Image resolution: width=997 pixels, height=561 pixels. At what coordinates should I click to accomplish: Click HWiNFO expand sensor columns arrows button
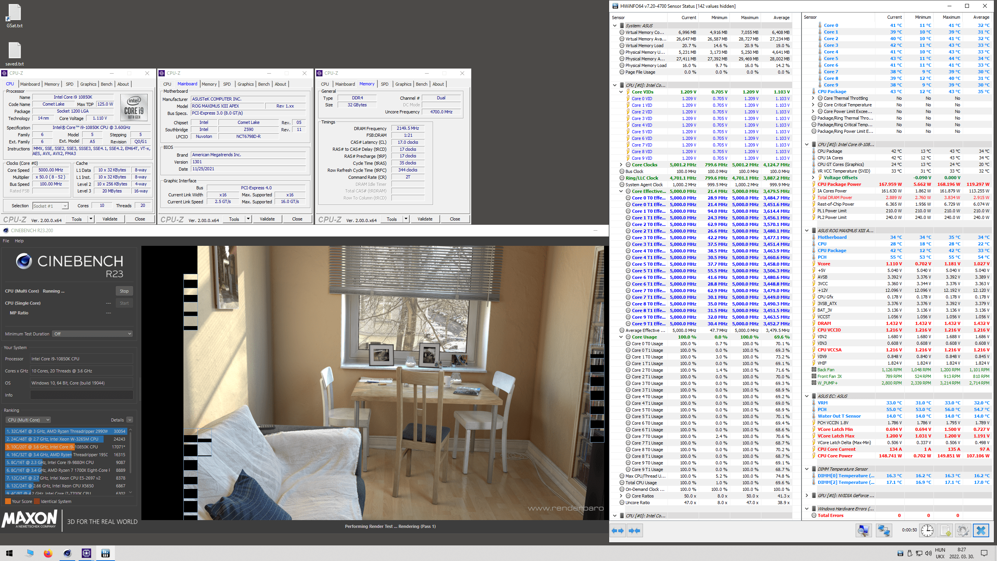[618, 531]
